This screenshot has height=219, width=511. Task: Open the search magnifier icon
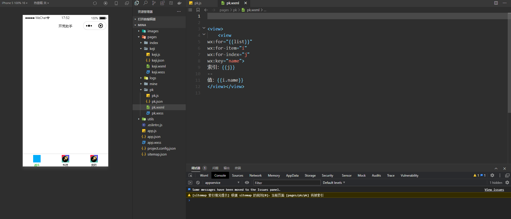145,3
